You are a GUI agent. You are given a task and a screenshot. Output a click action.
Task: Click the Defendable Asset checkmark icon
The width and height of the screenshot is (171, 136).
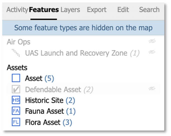[x=16, y=90]
